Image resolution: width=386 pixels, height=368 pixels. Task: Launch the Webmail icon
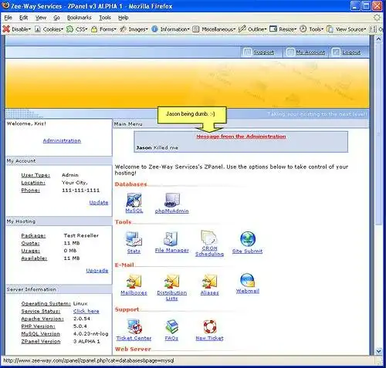click(248, 280)
